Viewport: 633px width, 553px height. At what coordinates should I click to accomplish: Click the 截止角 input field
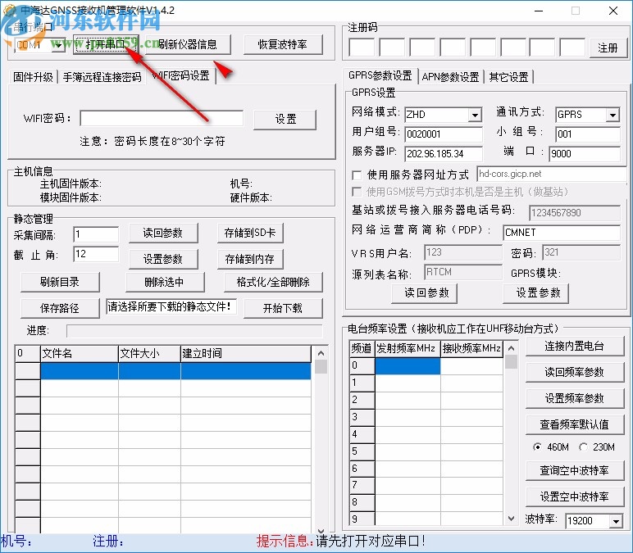point(96,254)
